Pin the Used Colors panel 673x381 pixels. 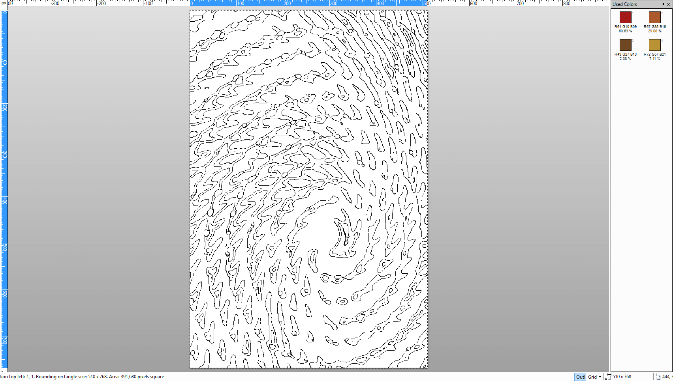[x=663, y=4]
